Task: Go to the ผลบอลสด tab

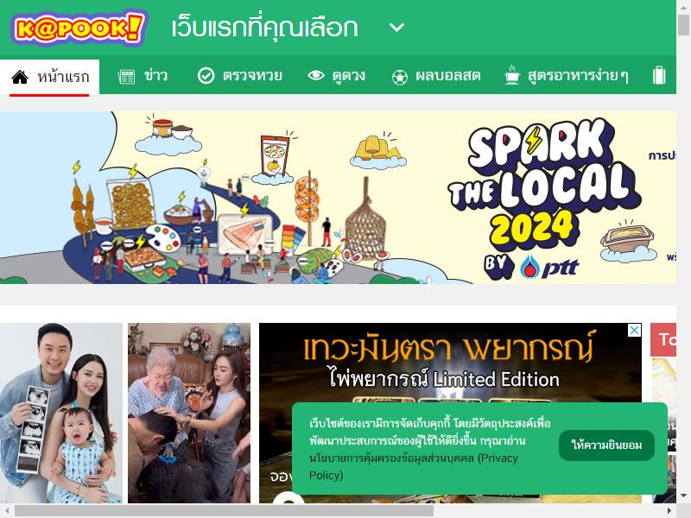Action: pyautogui.click(x=436, y=76)
